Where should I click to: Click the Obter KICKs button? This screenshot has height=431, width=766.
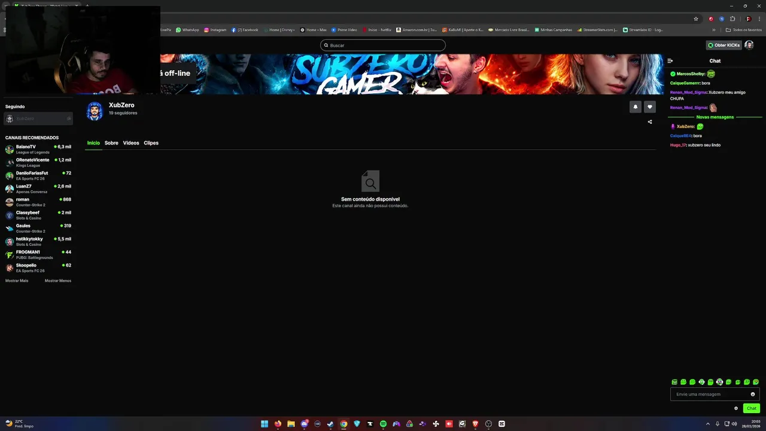724,45
